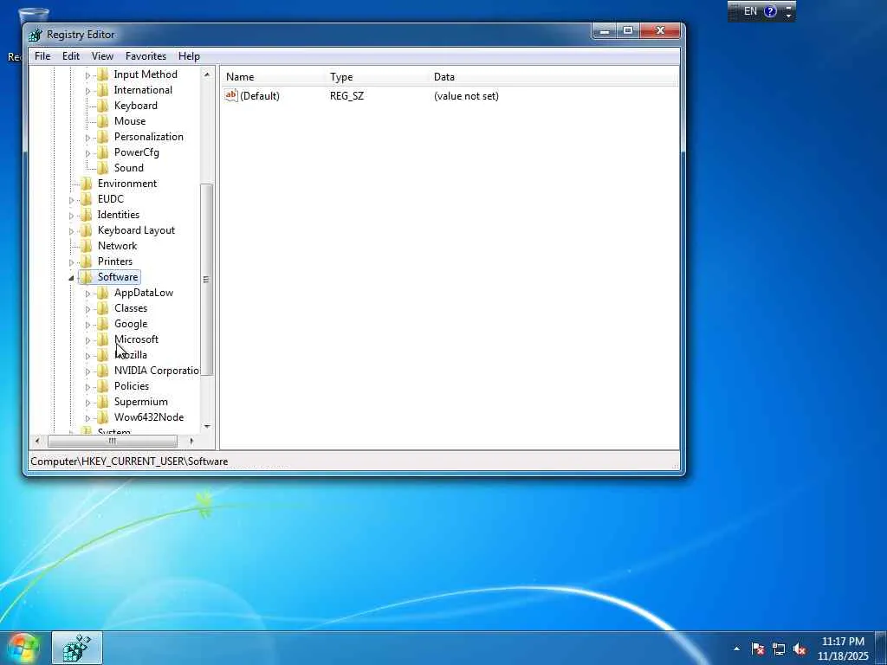The height and width of the screenshot is (665, 887).
Task: Click the Keyboard folder icon
Action: click(x=103, y=105)
